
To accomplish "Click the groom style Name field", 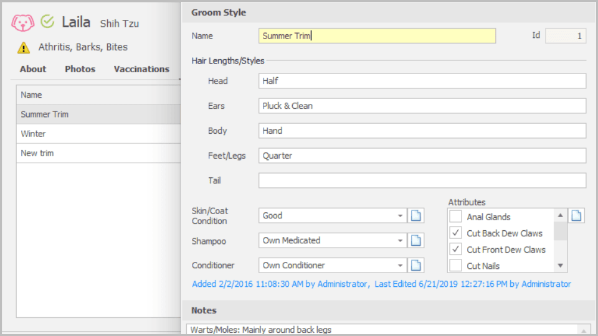I will click(377, 36).
